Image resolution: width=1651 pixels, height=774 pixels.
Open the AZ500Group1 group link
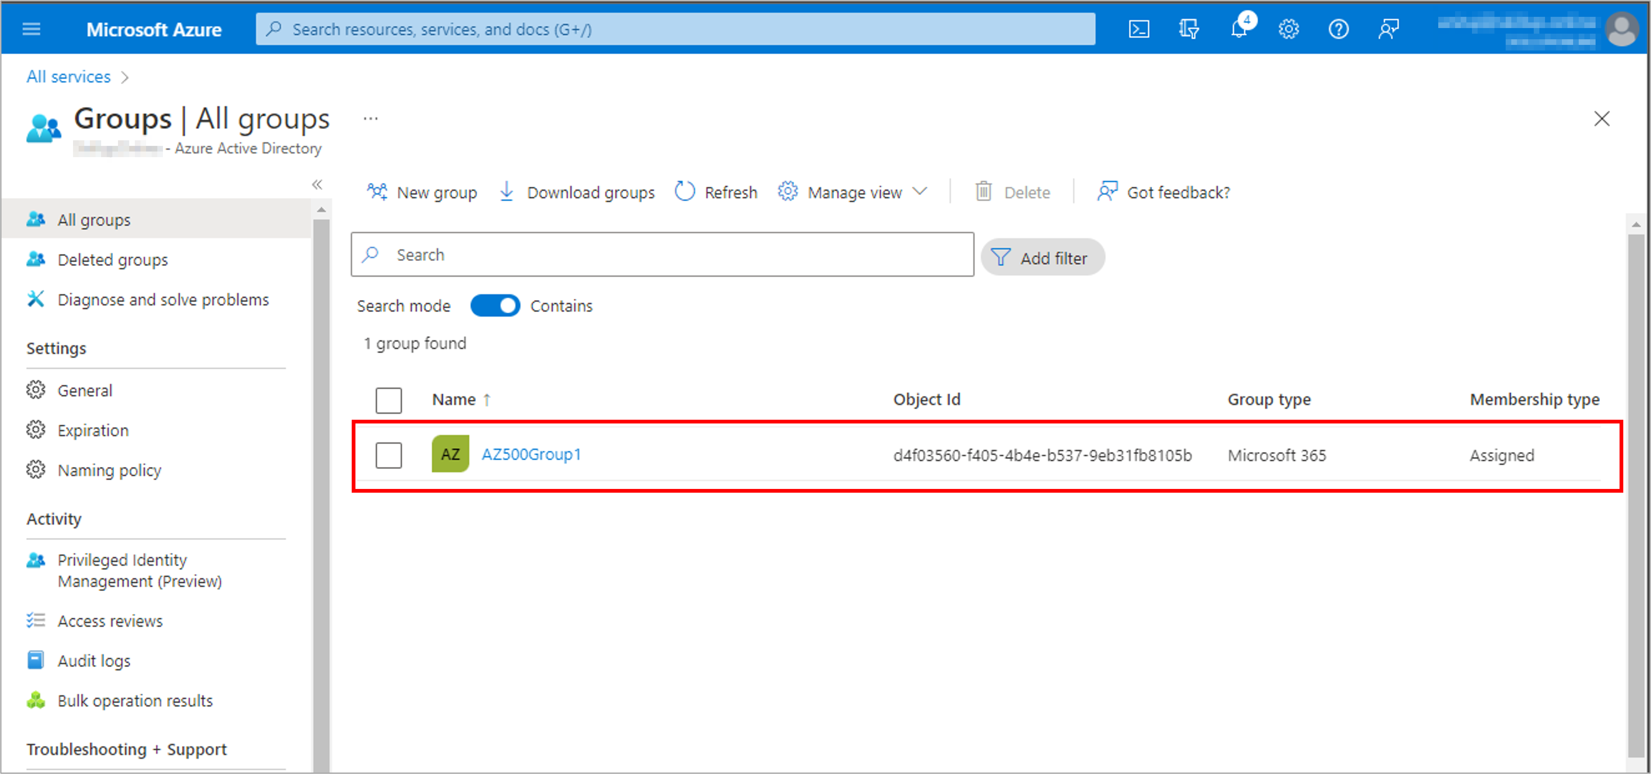531,455
